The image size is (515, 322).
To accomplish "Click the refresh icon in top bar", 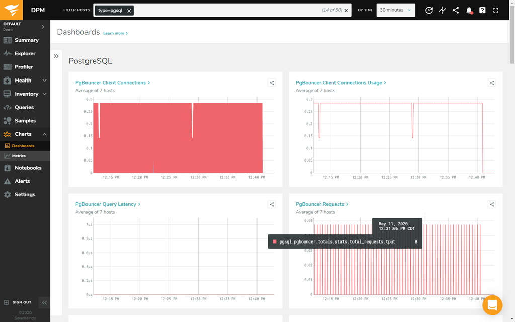I will [428, 10].
